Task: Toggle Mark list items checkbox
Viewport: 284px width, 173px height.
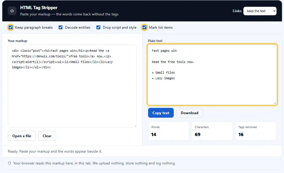Action: pos(144,27)
